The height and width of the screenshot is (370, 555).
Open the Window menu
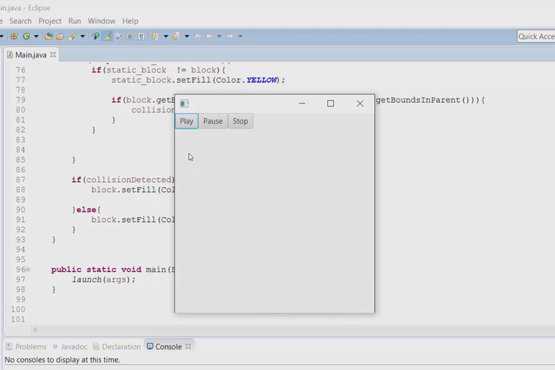pyautogui.click(x=101, y=21)
